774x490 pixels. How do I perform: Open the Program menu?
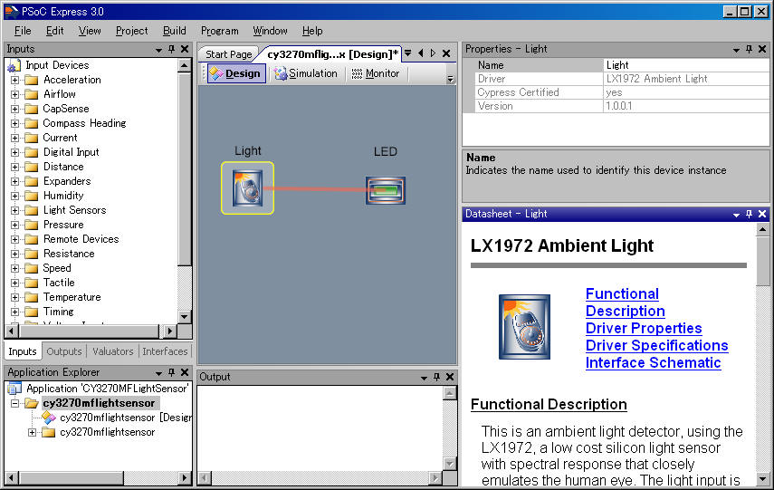click(x=220, y=31)
